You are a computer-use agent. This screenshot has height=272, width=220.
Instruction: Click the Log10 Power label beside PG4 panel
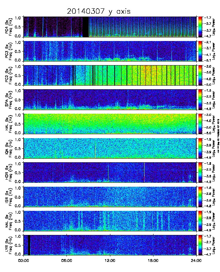[x=214, y=27]
